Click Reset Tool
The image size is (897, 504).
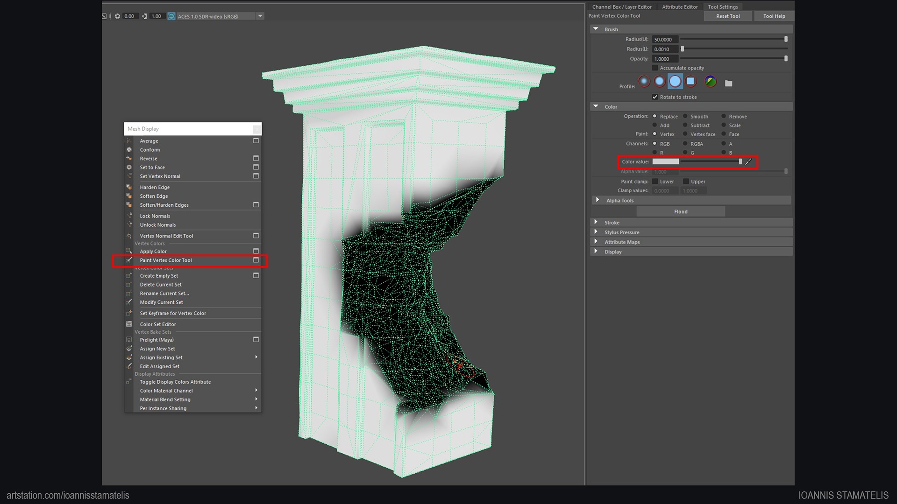(x=727, y=16)
